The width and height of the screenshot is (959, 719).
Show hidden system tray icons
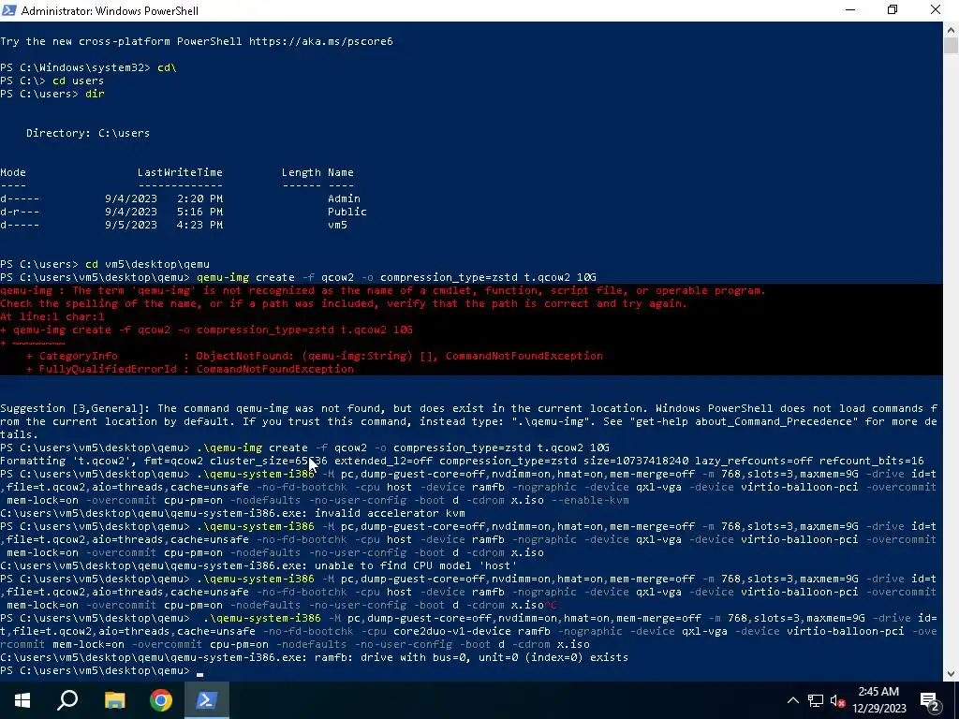coord(792,700)
